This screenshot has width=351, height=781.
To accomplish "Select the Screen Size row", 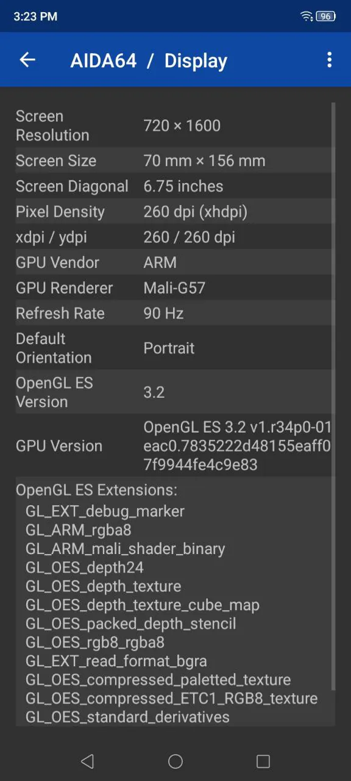I will 175,160.
